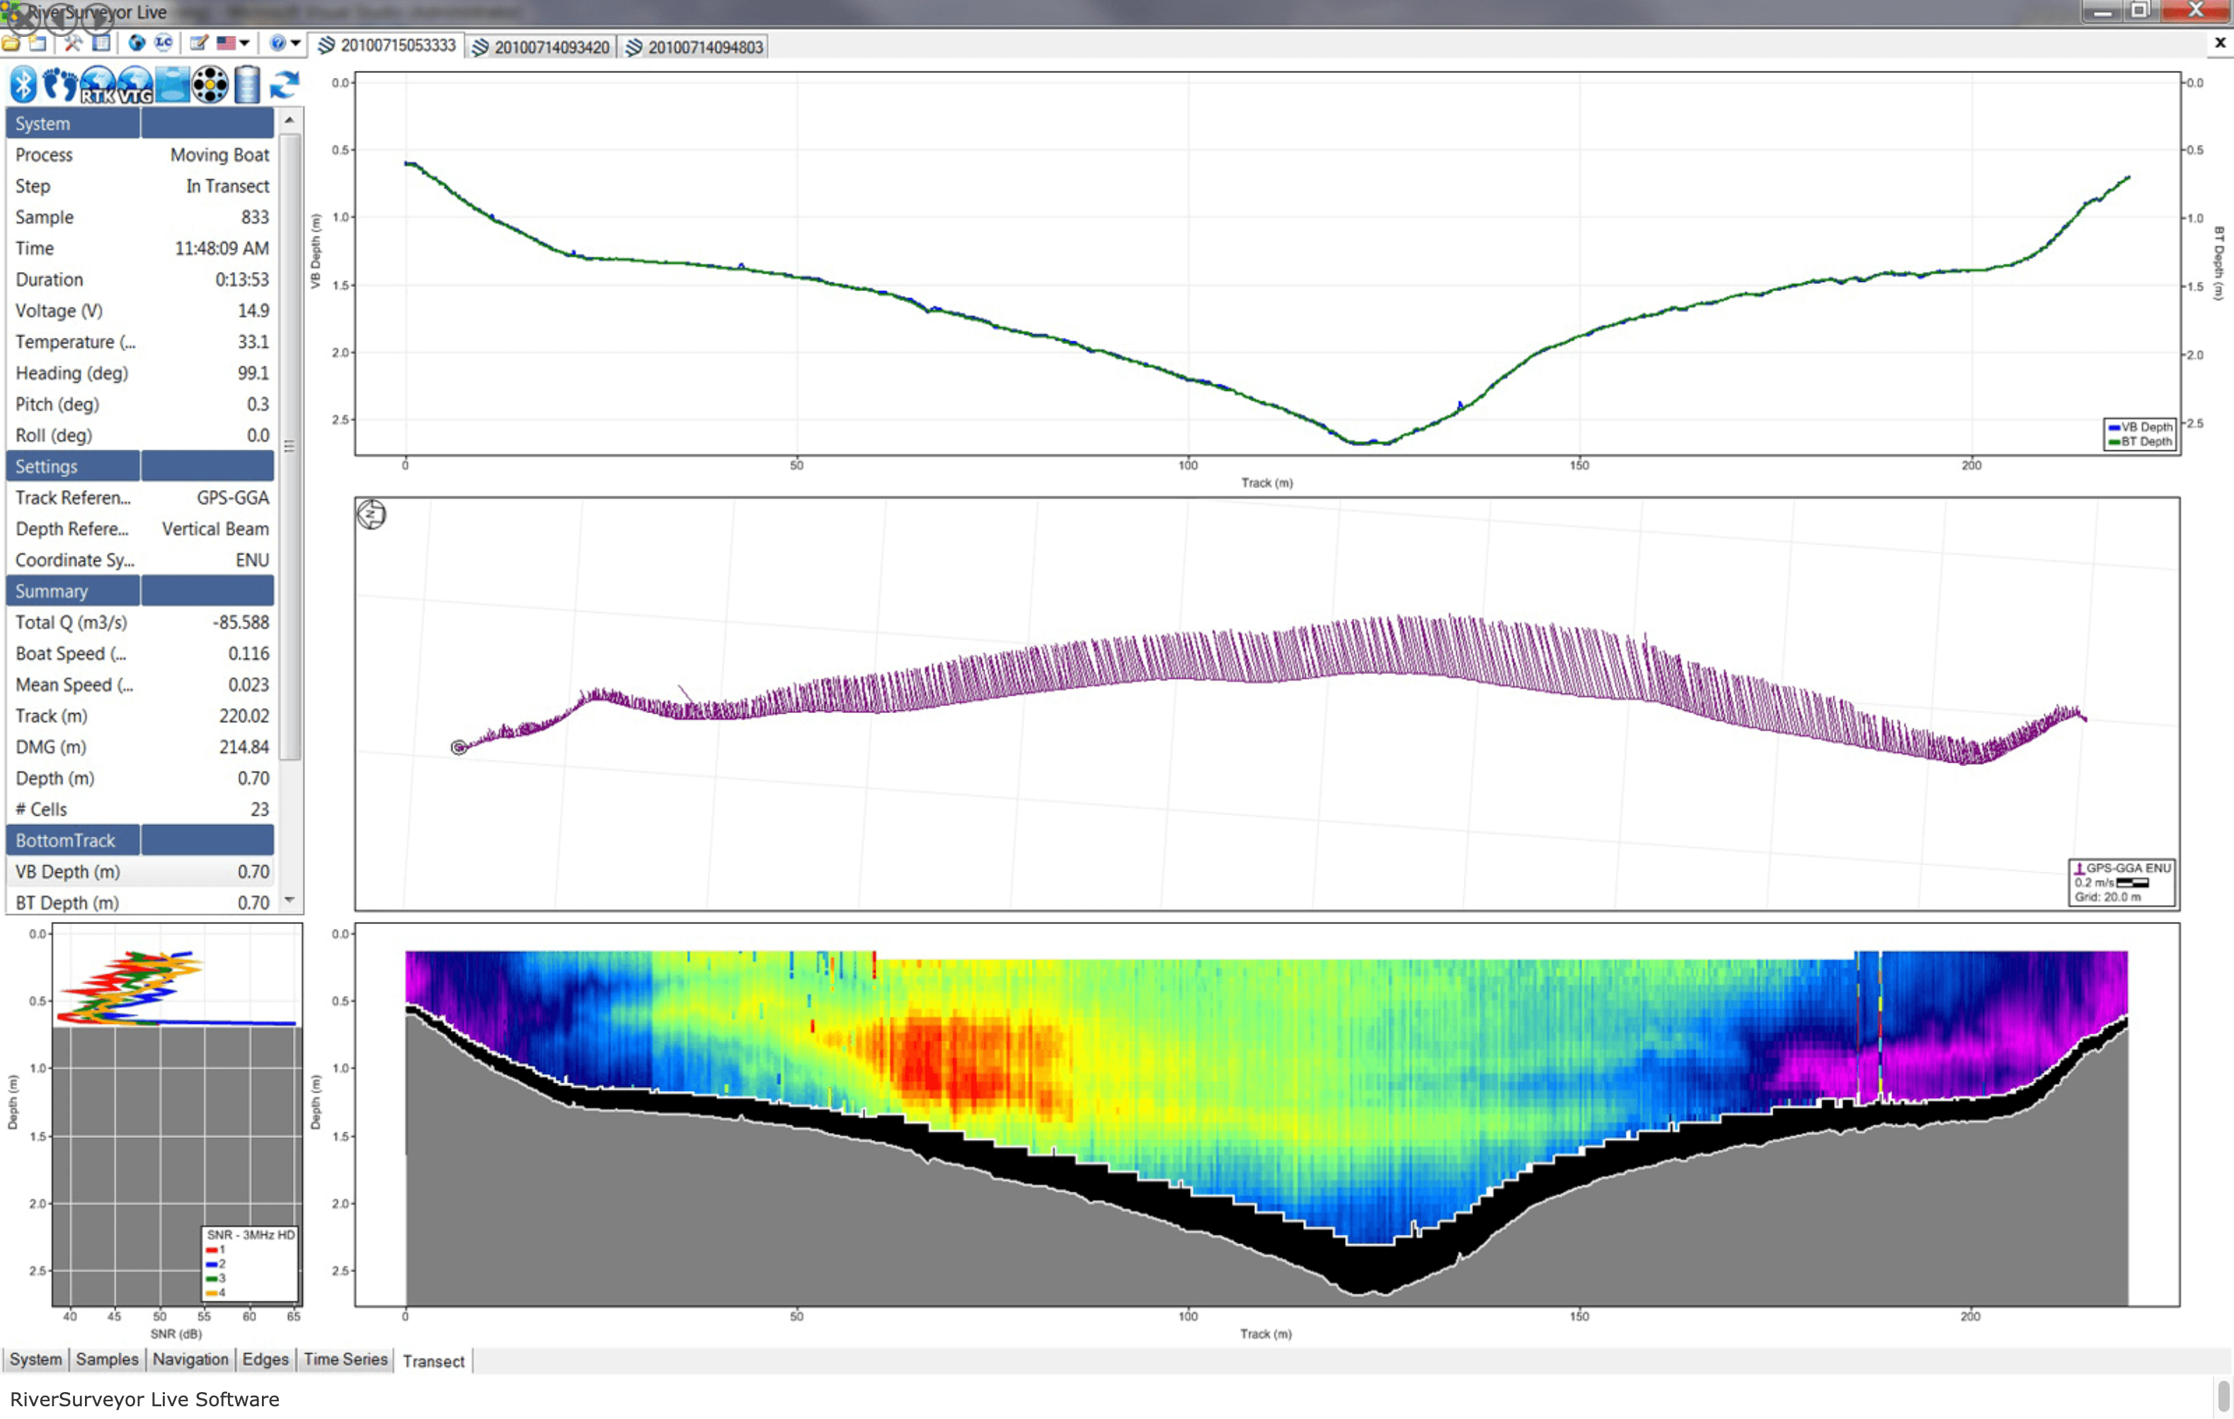
Task: Click the blue refresh arrows icon
Action: [284, 84]
